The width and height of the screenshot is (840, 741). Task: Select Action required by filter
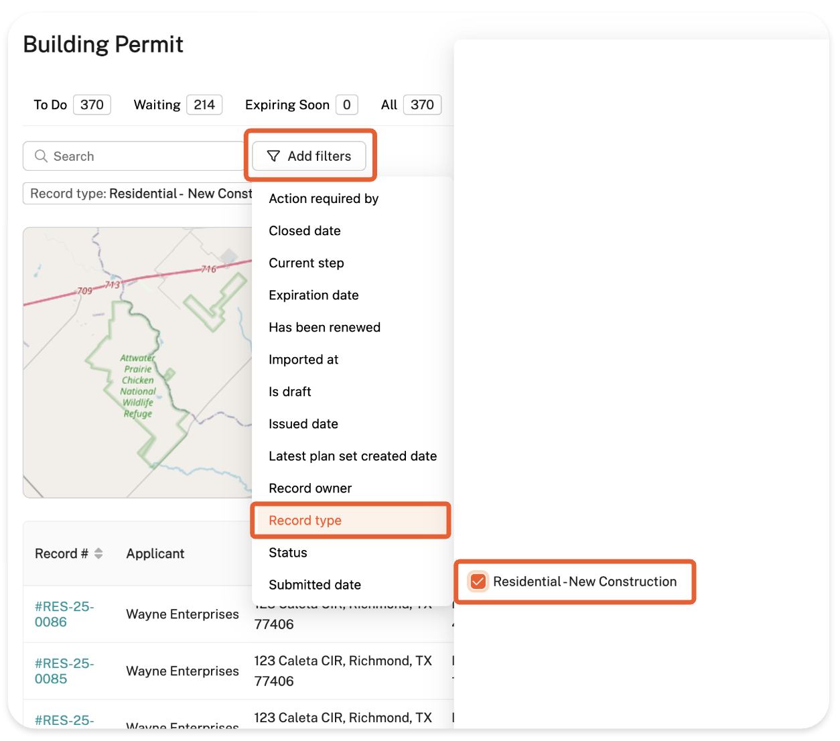pos(324,199)
